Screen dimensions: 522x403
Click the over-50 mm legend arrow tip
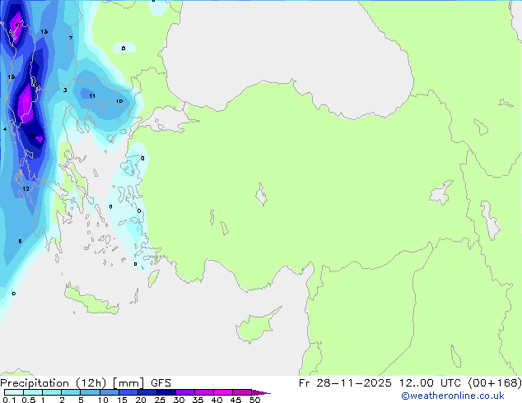point(261,392)
